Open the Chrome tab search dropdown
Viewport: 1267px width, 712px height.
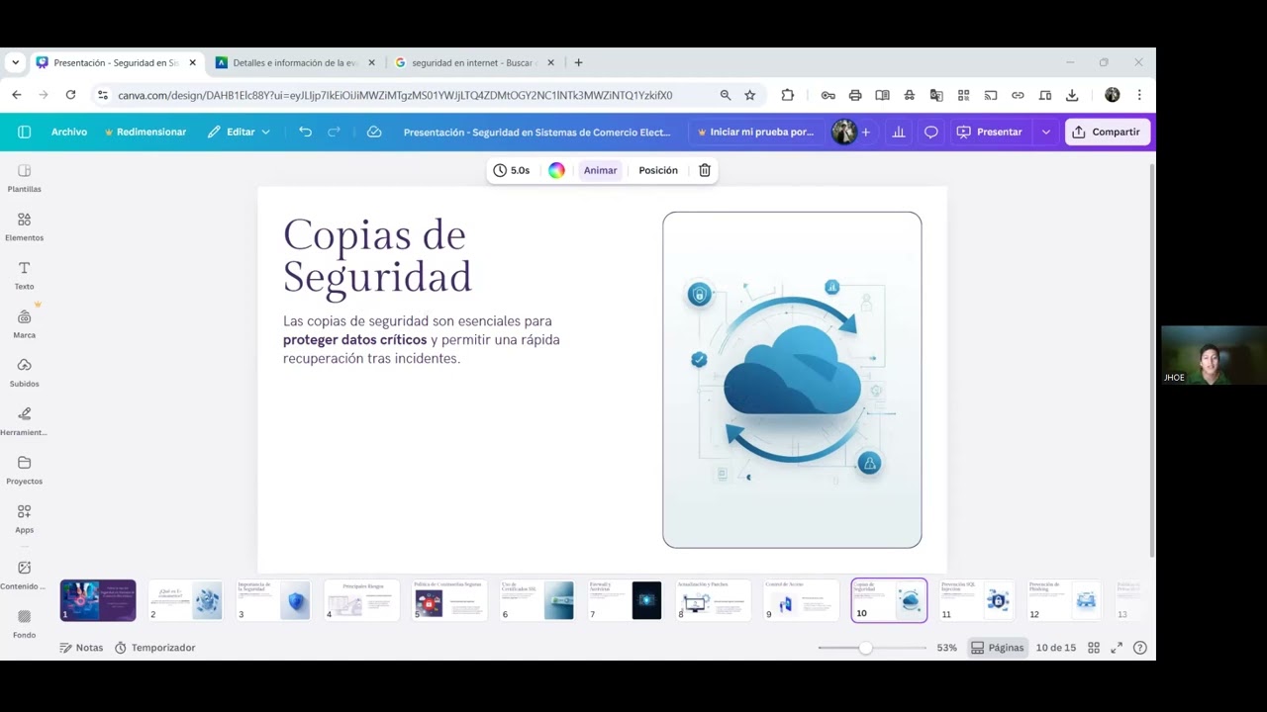coord(15,62)
